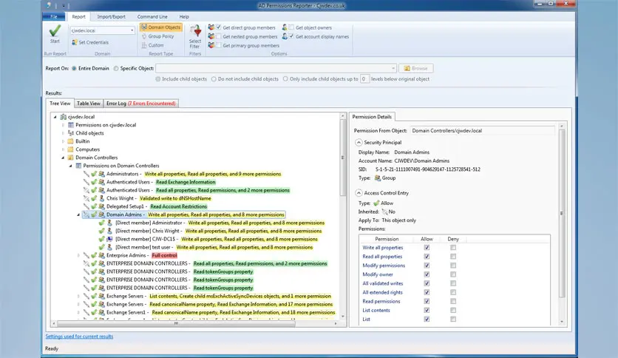Click the Browse button folder icon
Screen dimensions: 618x358
pos(407,68)
